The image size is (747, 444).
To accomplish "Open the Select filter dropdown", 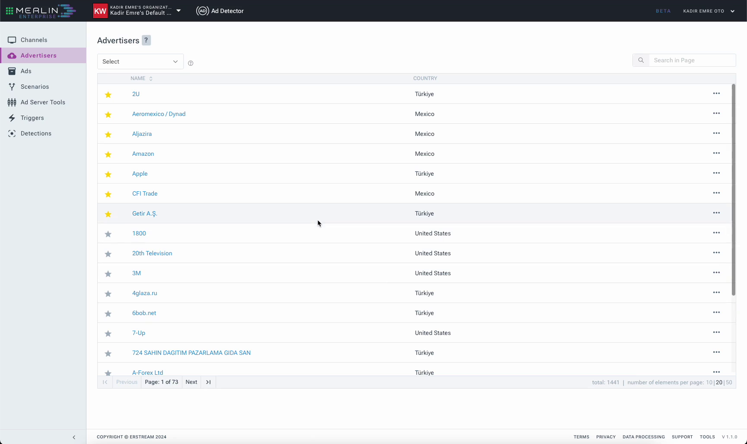I will pos(140,61).
